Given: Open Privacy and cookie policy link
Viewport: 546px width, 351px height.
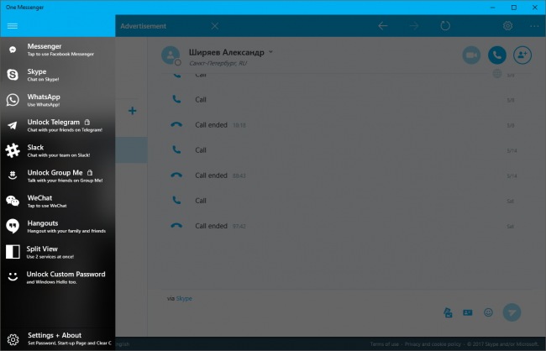Looking at the screenshot, I should click(x=433, y=344).
